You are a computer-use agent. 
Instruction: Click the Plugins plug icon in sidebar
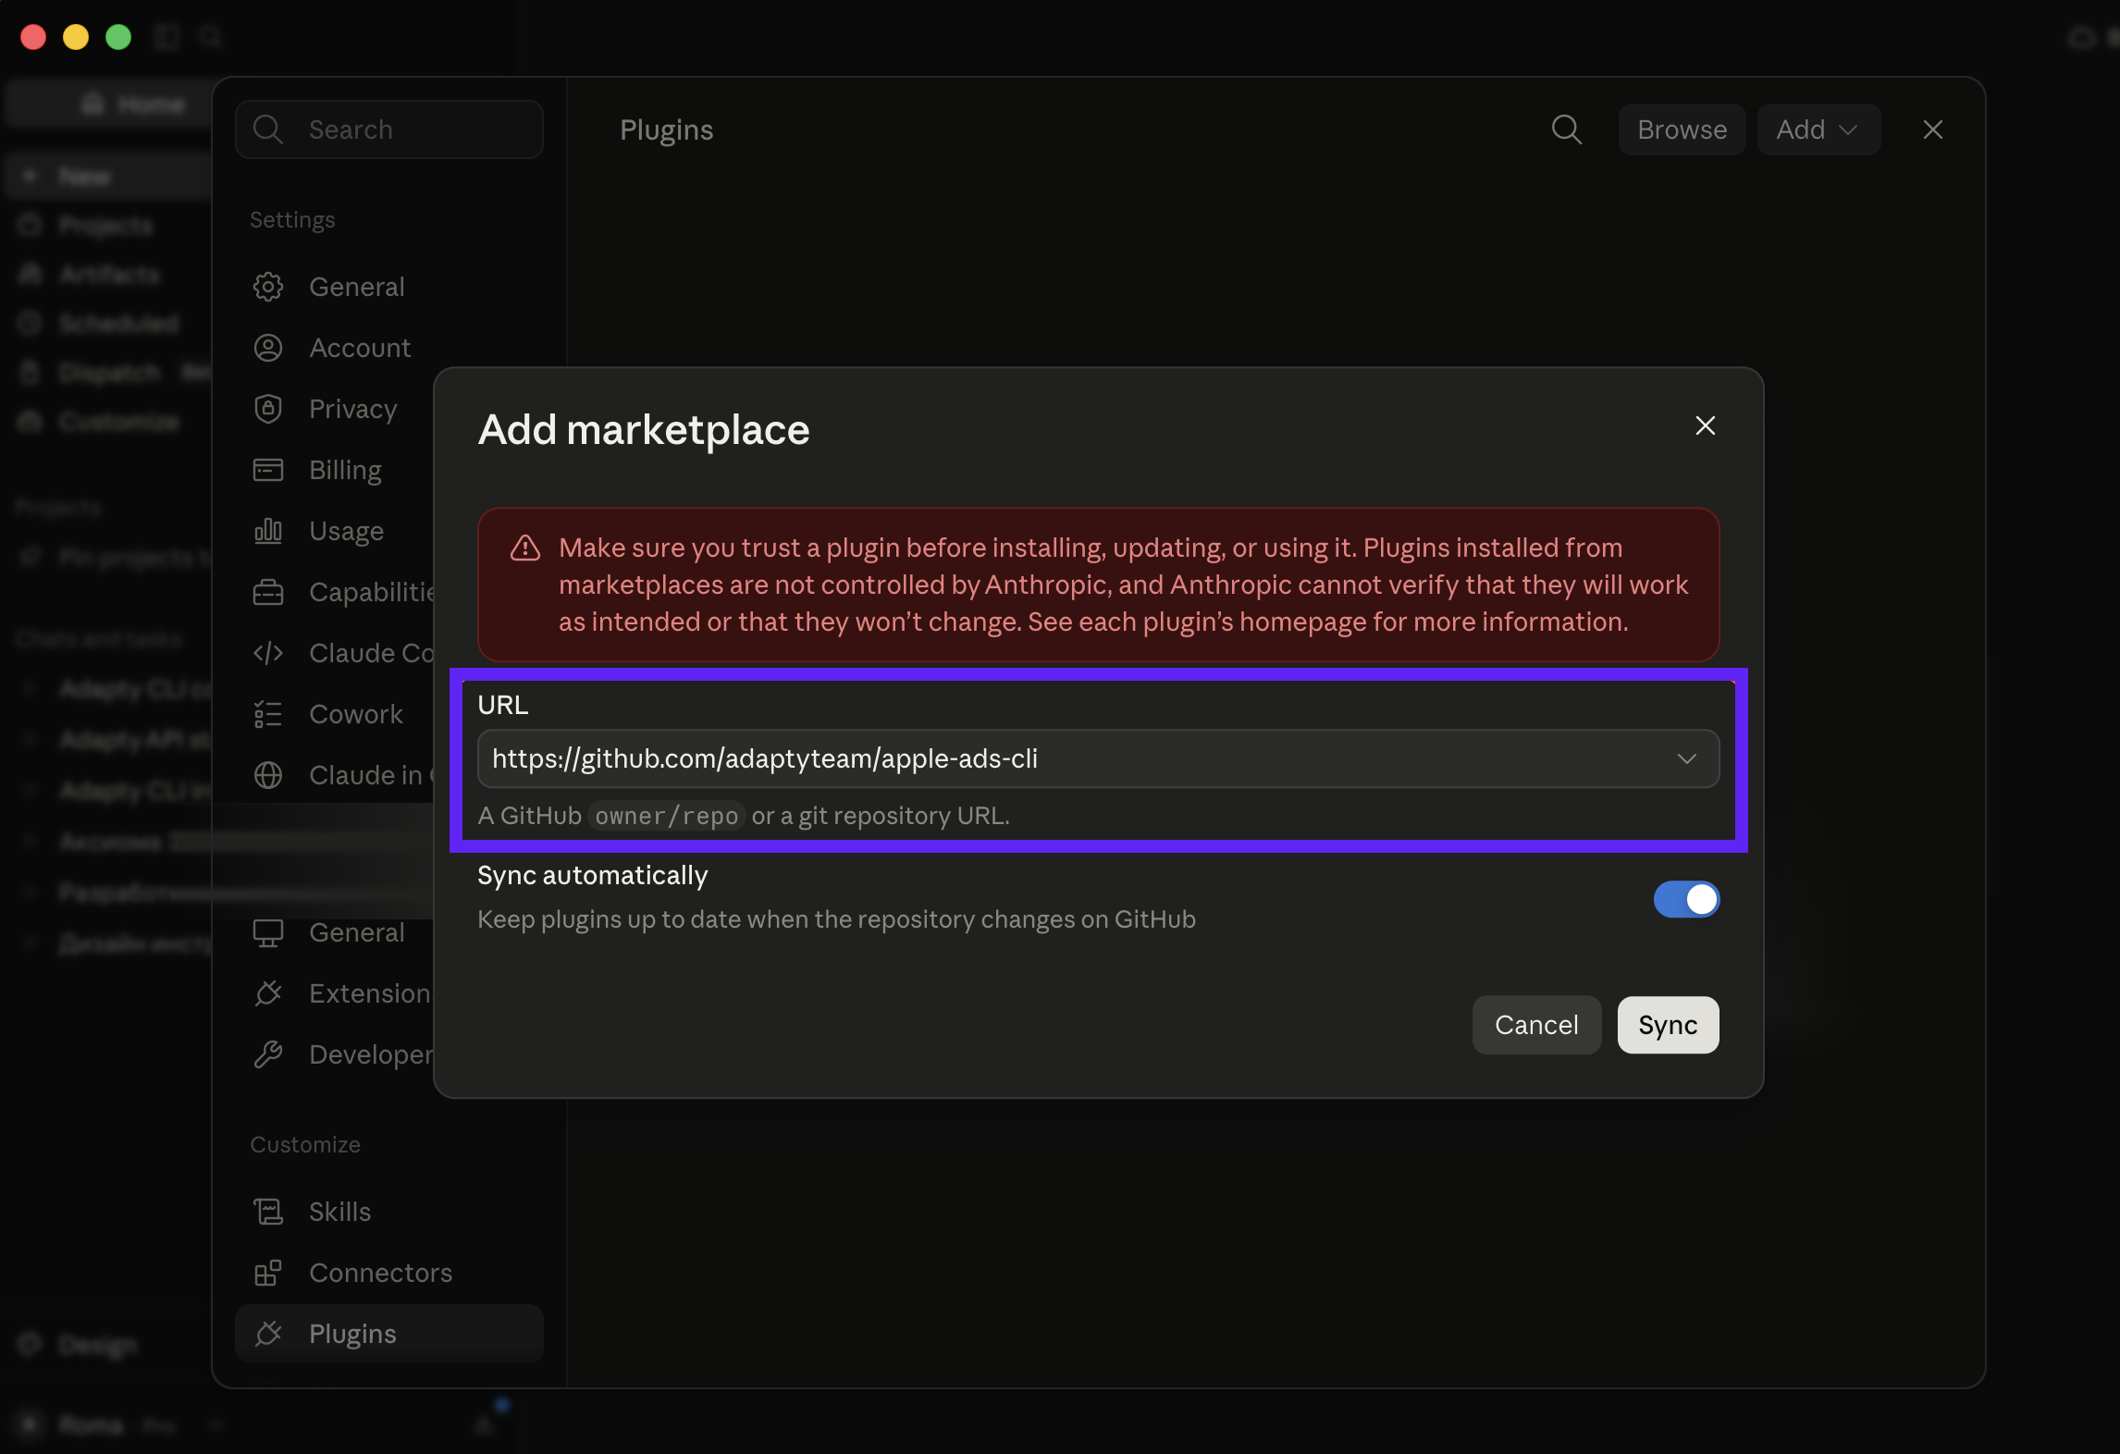(268, 1334)
